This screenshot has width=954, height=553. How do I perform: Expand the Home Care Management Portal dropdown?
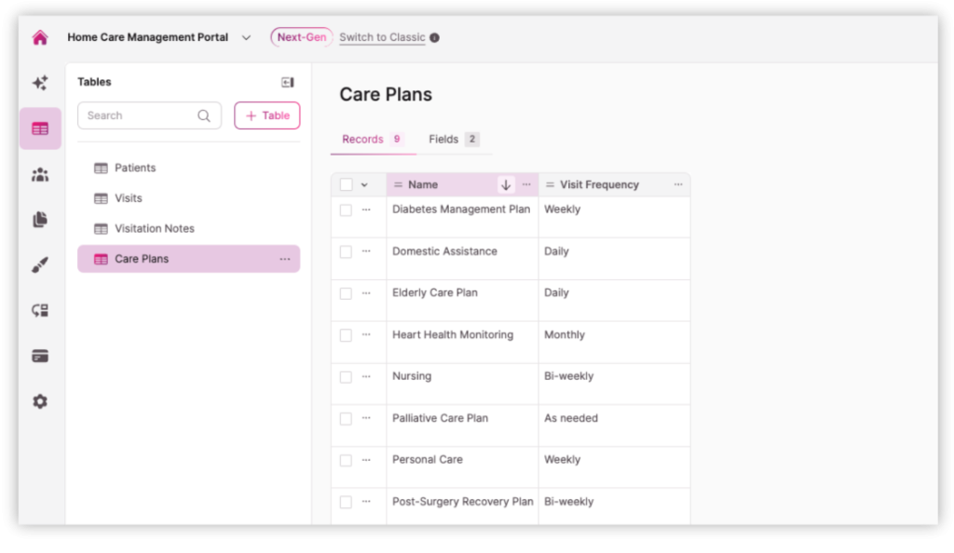point(246,37)
